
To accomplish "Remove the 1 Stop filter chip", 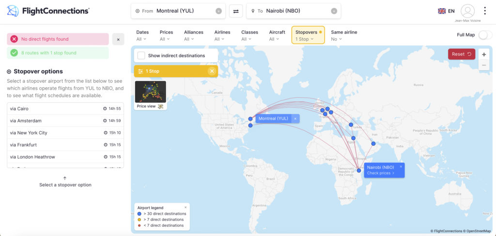I will point(212,71).
